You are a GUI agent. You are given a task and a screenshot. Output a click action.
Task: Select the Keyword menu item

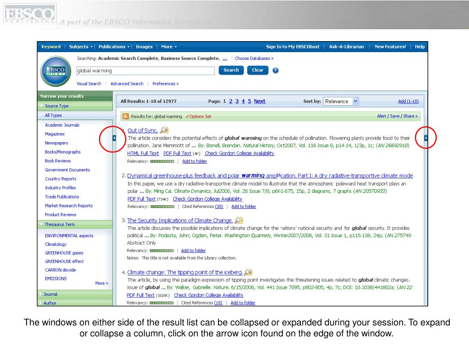point(51,47)
